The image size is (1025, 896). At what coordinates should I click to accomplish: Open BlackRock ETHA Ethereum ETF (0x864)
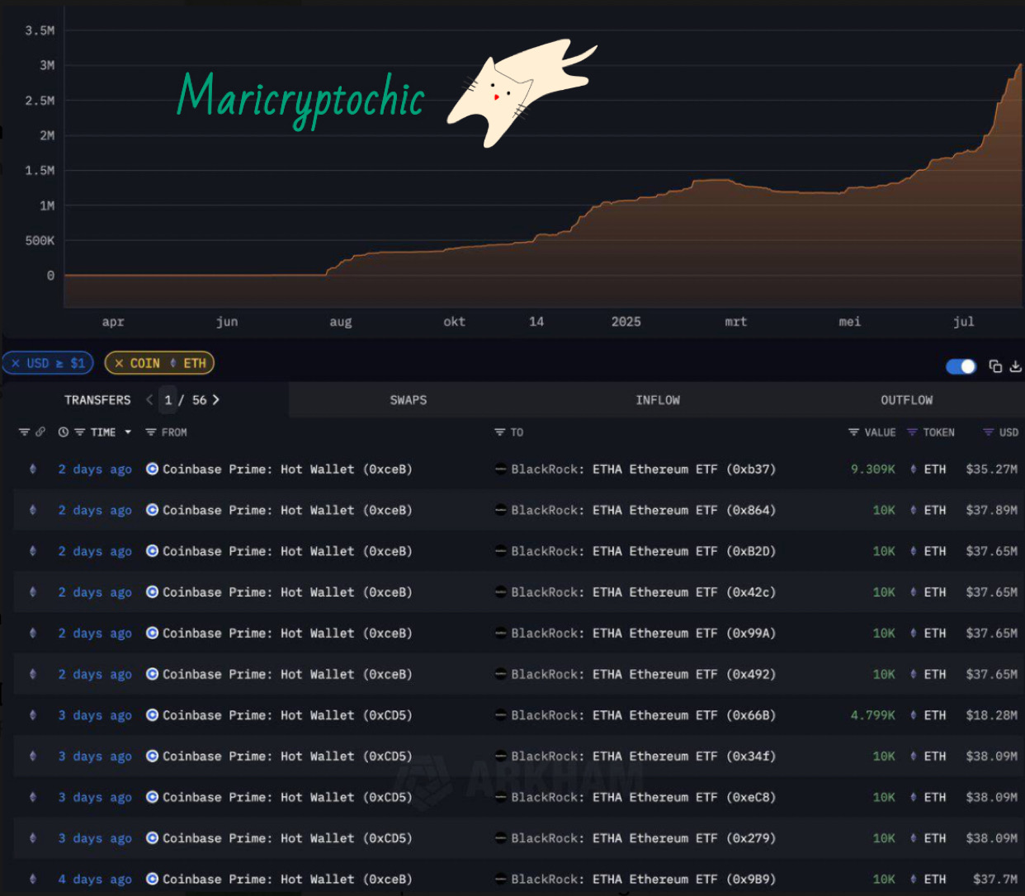point(644,510)
